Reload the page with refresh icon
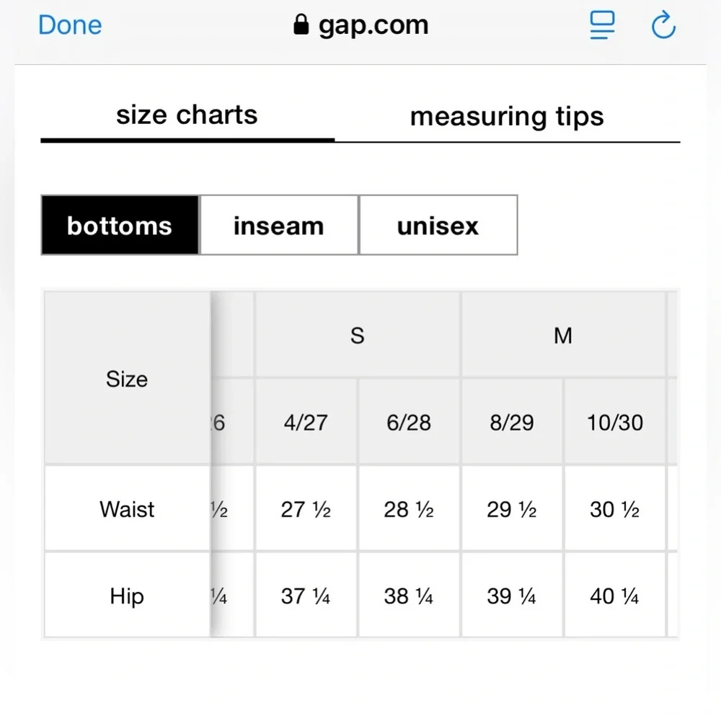 click(663, 27)
